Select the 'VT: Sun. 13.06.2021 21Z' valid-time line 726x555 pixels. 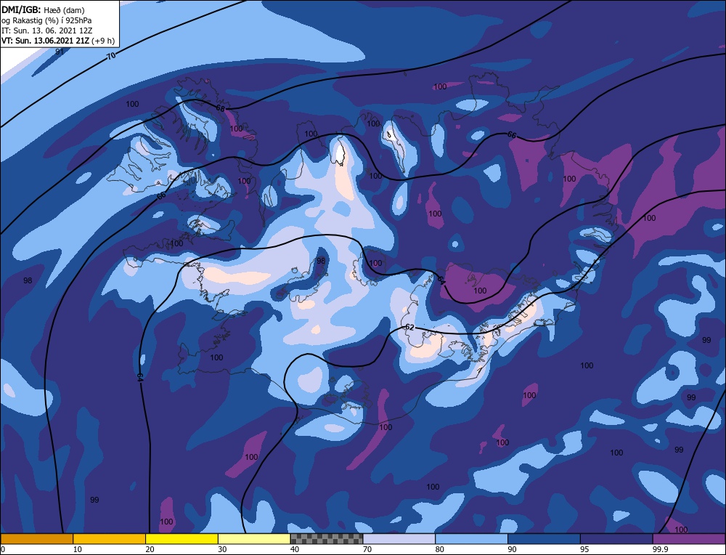tap(45, 41)
